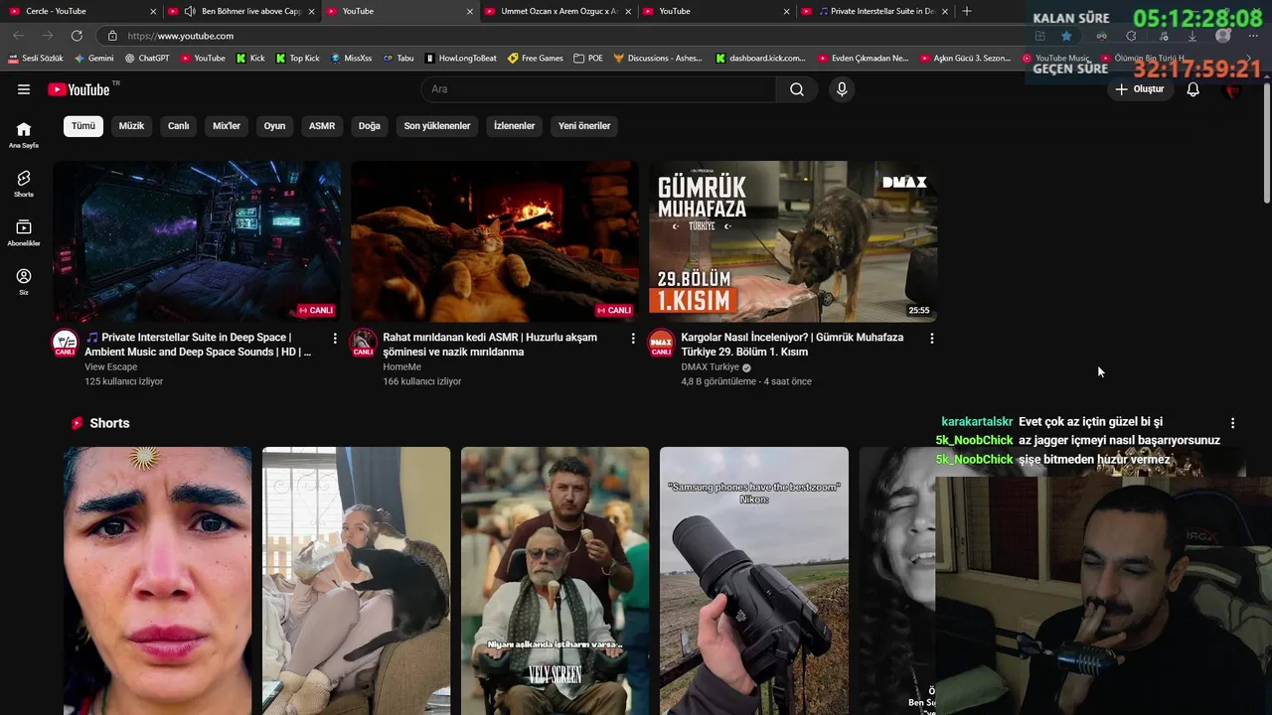Open HomeMe channel avatar
Image resolution: width=1272 pixels, height=715 pixels.
(363, 344)
